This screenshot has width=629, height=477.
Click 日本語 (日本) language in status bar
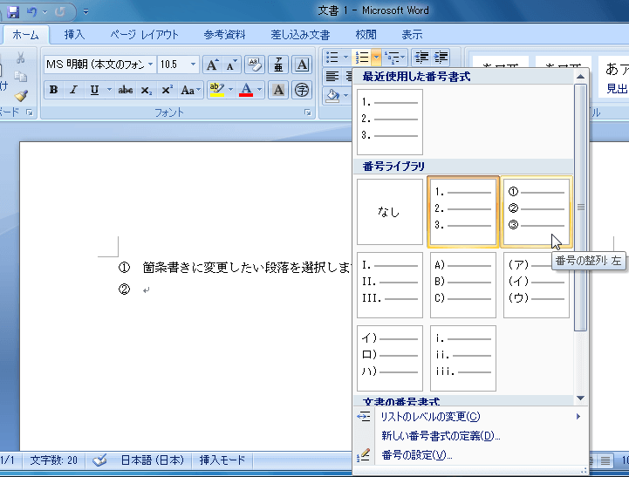(153, 460)
